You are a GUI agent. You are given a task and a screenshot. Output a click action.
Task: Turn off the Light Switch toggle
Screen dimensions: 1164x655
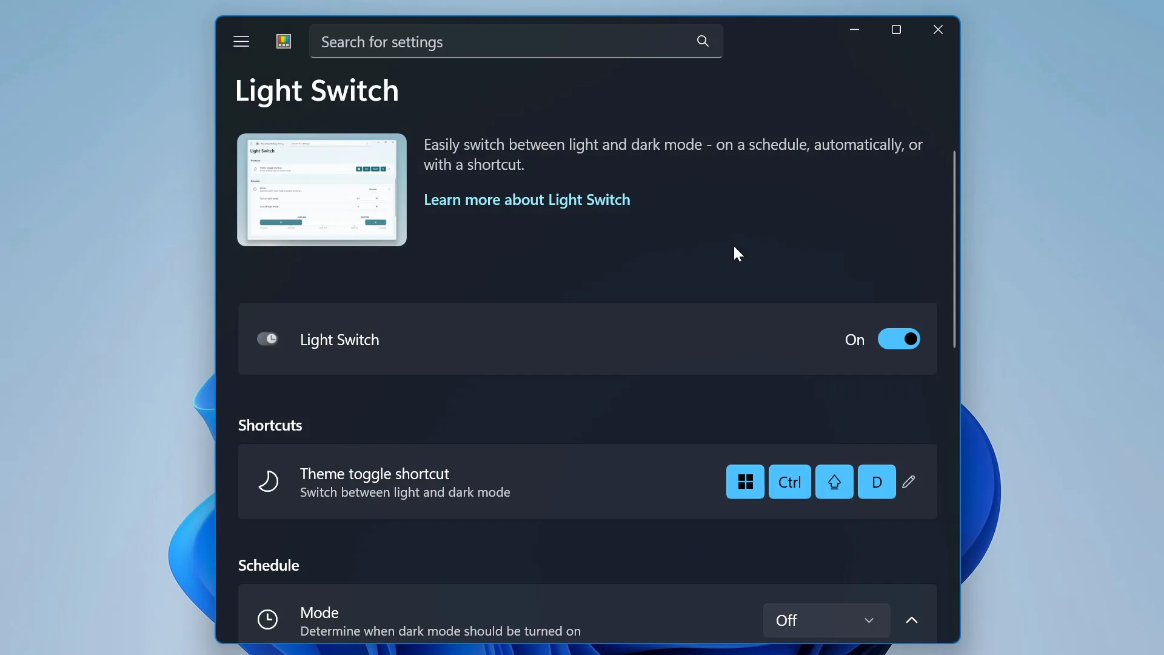coord(899,339)
